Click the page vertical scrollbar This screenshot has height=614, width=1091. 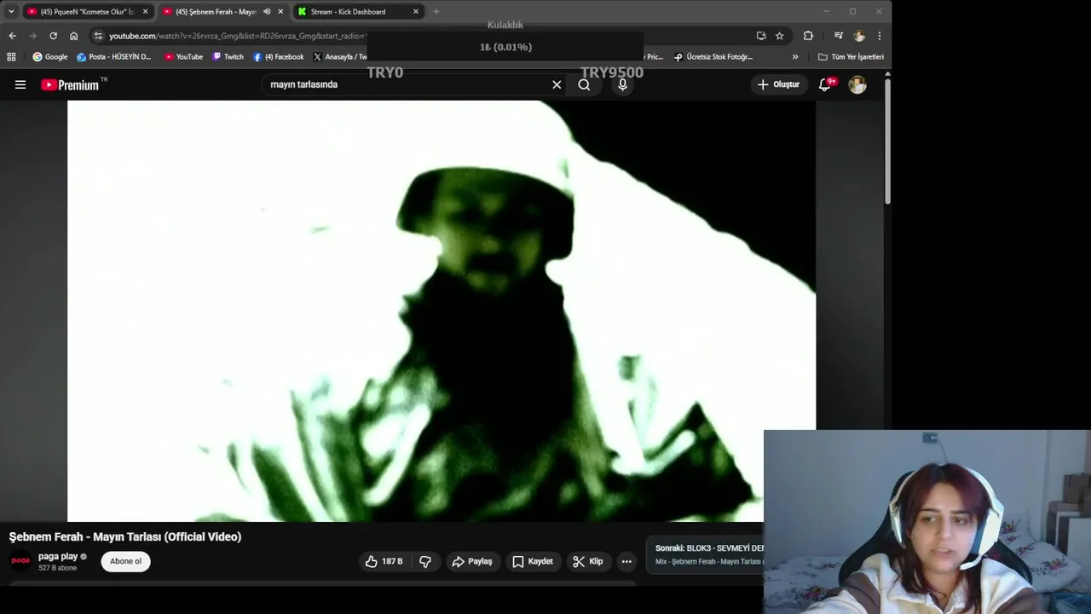(x=887, y=141)
